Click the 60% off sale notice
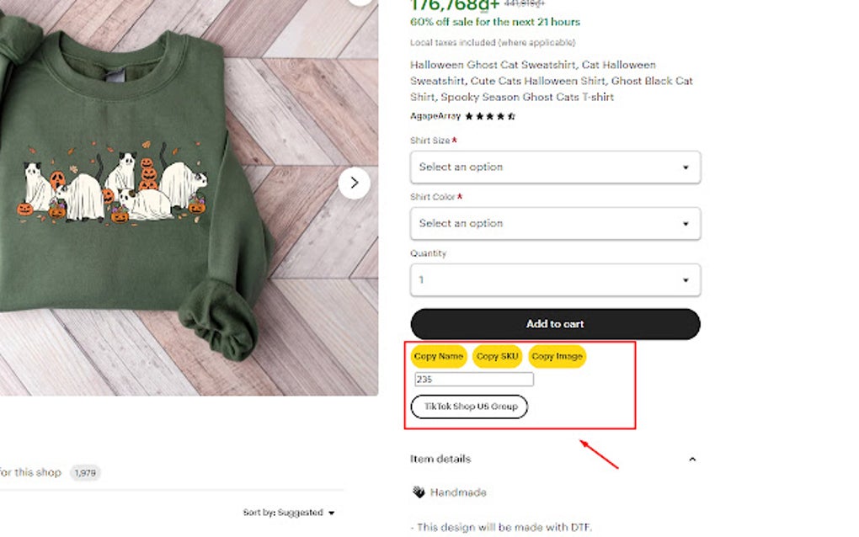 pyautogui.click(x=494, y=22)
